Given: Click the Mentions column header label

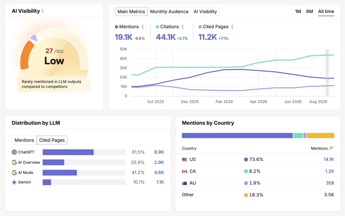Looking at the screenshot, I should [319, 148].
